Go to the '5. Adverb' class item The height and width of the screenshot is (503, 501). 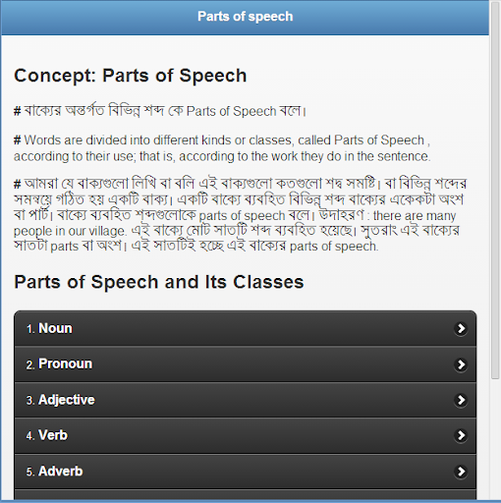(246, 472)
